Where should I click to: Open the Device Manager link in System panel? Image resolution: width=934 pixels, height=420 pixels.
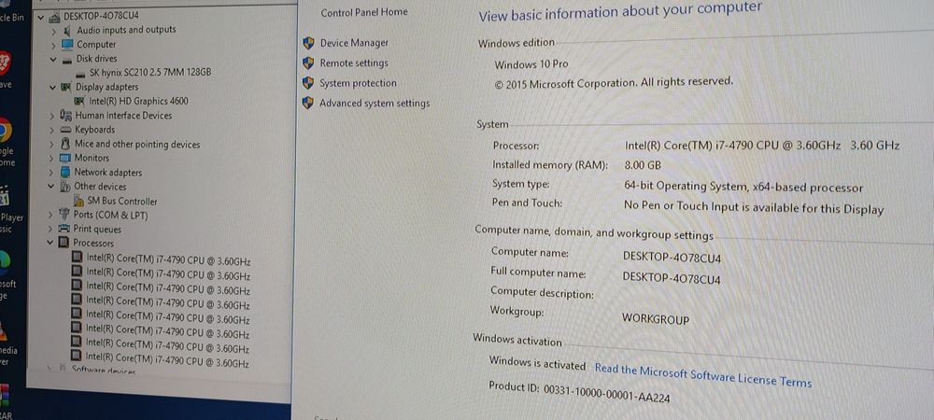[x=354, y=43]
